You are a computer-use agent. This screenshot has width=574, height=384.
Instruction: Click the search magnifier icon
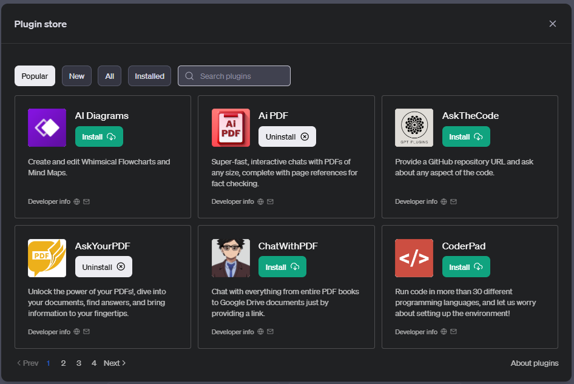[x=189, y=76]
